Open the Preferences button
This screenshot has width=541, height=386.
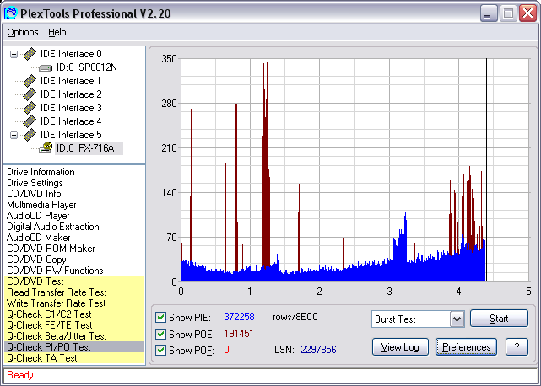pos(466,346)
